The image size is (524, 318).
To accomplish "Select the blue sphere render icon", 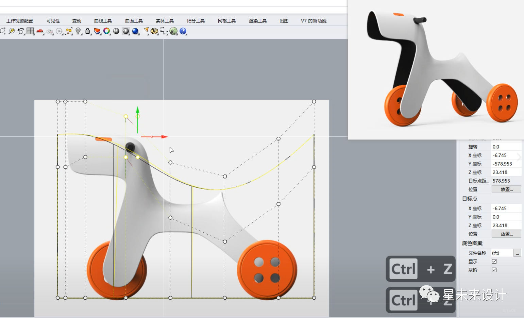I will click(x=135, y=31).
